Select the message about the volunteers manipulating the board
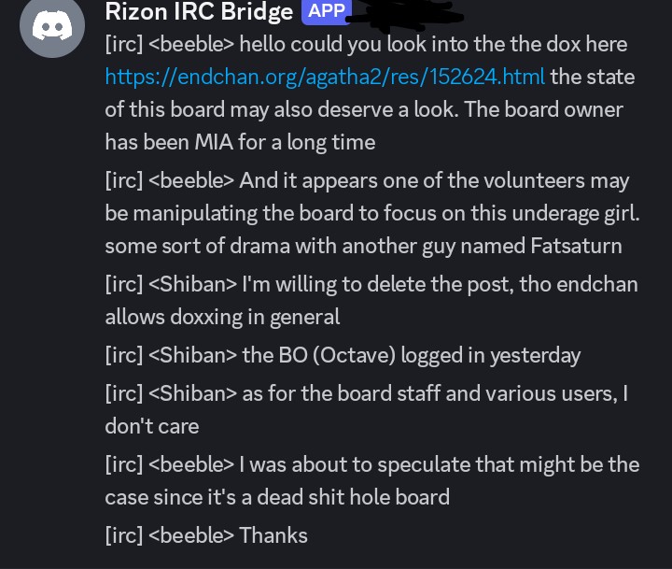The width and height of the screenshot is (672, 569). click(x=373, y=212)
